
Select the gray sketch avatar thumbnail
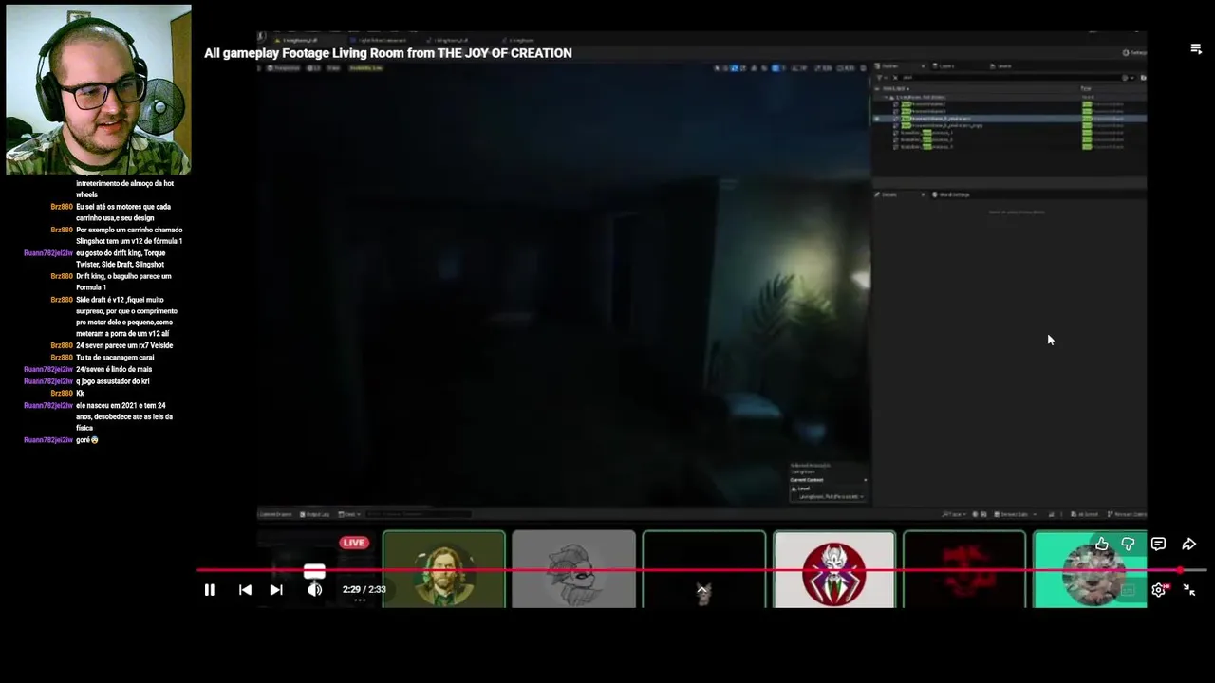573,569
